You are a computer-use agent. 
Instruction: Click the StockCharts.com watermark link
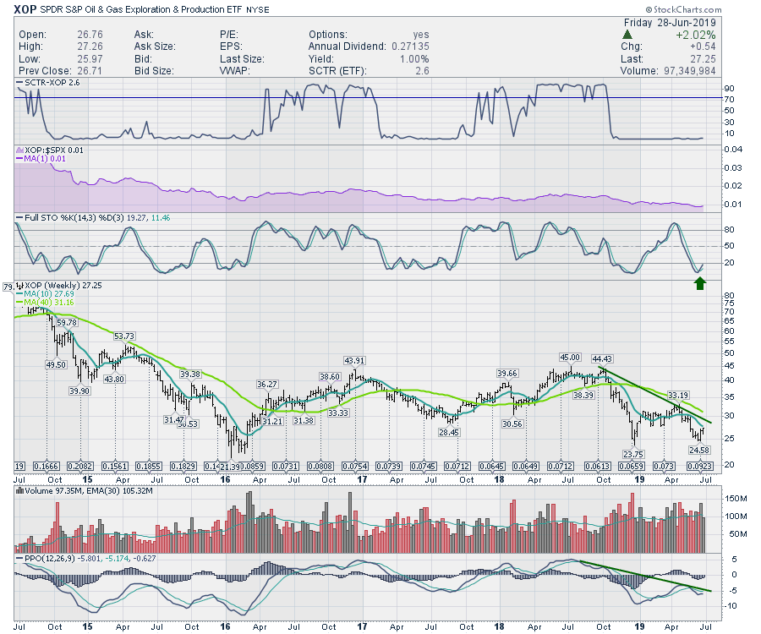[x=683, y=9]
